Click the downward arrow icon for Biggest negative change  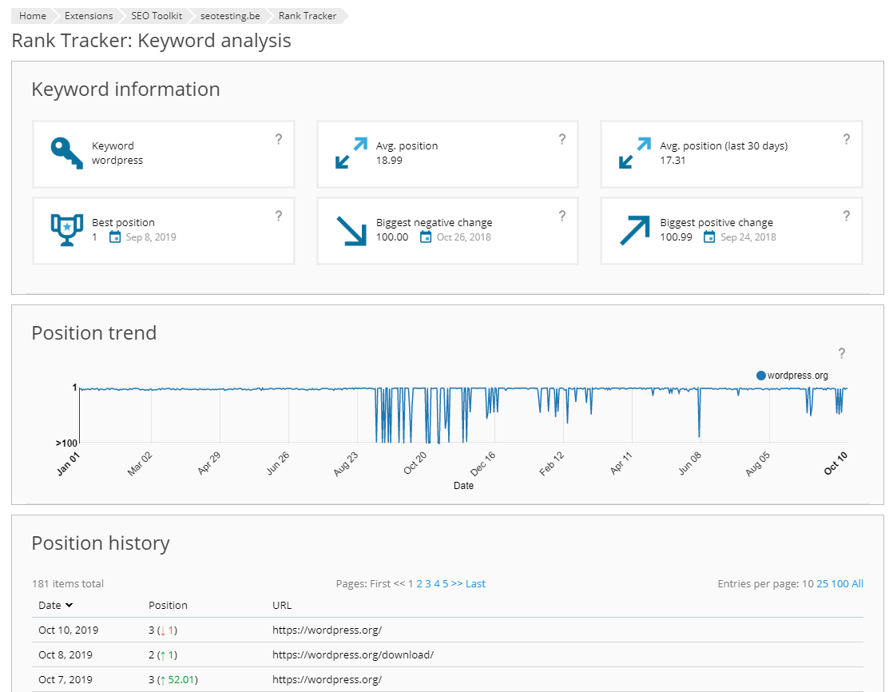pos(351,230)
